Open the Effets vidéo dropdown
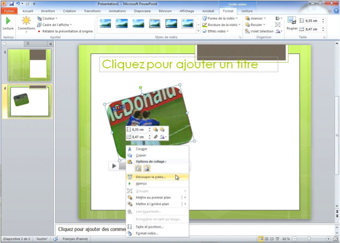This screenshot has height=243, width=340. click(215, 31)
